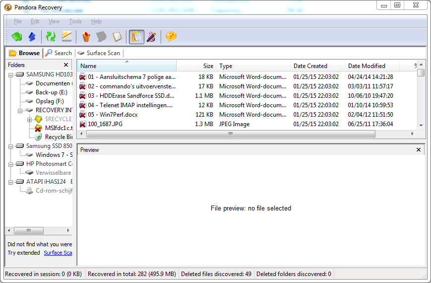Sort by the Size column header
The image size is (431, 283).
tap(196, 66)
